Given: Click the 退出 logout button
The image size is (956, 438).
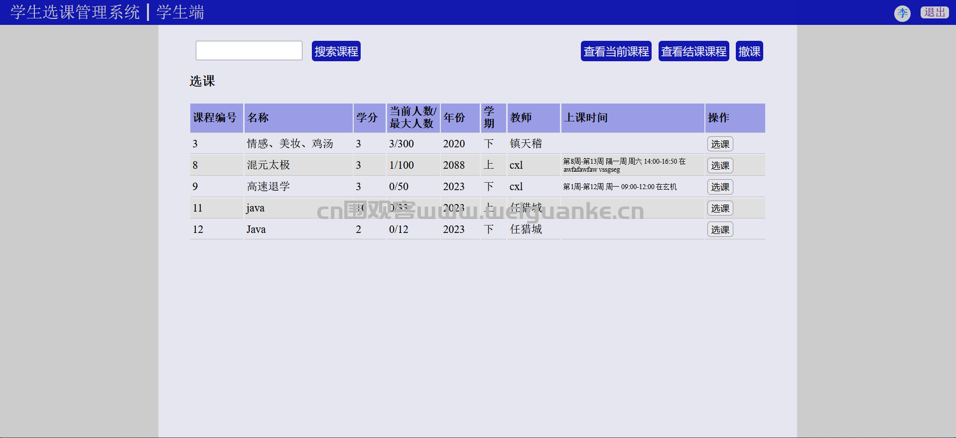Looking at the screenshot, I should point(935,12).
